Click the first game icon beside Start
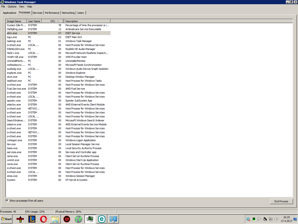Viewport: 298px width, 224px height. pos(20,219)
